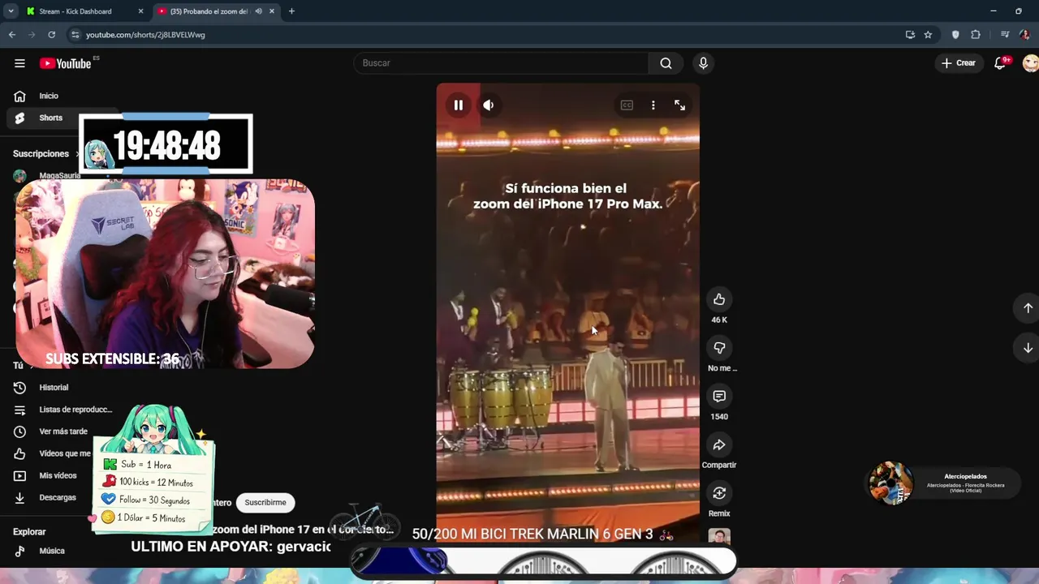Screen dimensions: 1039x584
Task: Go to YouTube home via logo
Action: 66,63
